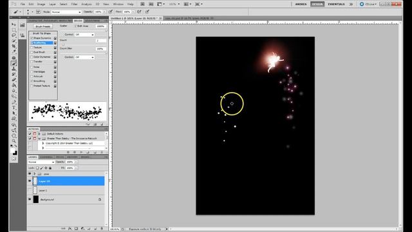This screenshot has width=412, height=232.
Task: Select the DESIGN workspace button
Action: click(317, 5)
